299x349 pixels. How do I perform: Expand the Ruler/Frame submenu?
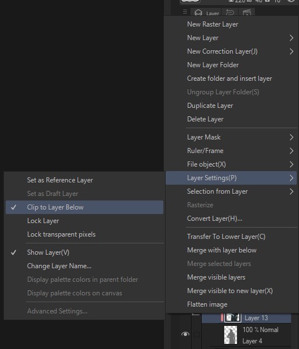[231, 151]
